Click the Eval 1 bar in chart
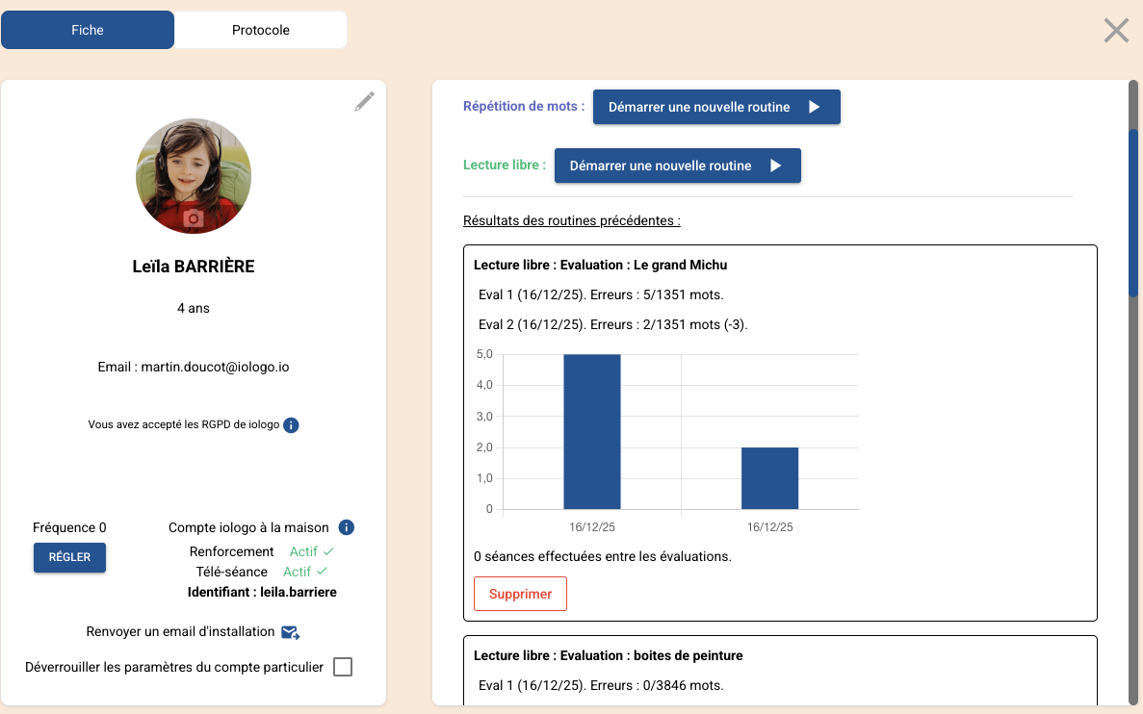This screenshot has height=714, width=1143. (x=591, y=431)
